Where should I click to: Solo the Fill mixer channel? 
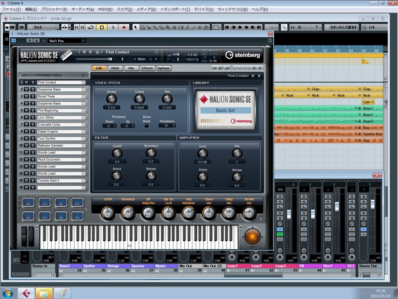tap(304, 202)
